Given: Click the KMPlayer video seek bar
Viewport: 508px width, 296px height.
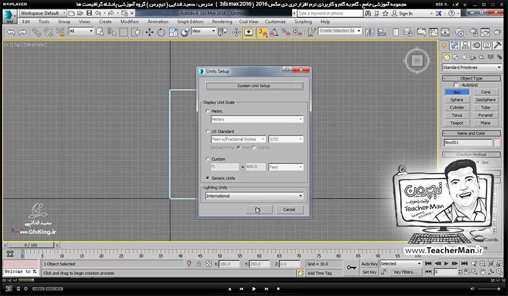Looking at the screenshot, I should 254,280.
